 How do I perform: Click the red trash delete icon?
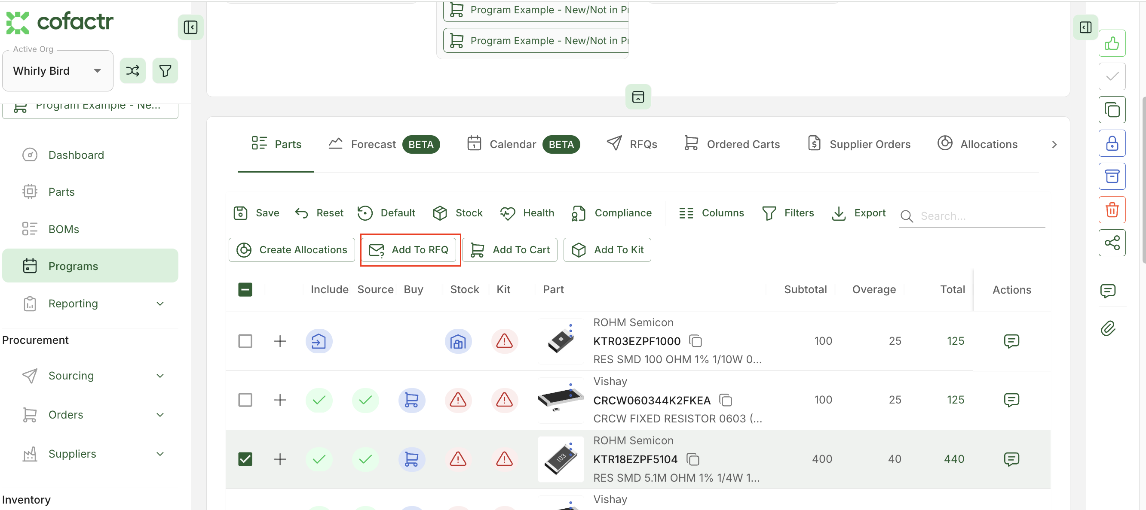[1112, 209]
